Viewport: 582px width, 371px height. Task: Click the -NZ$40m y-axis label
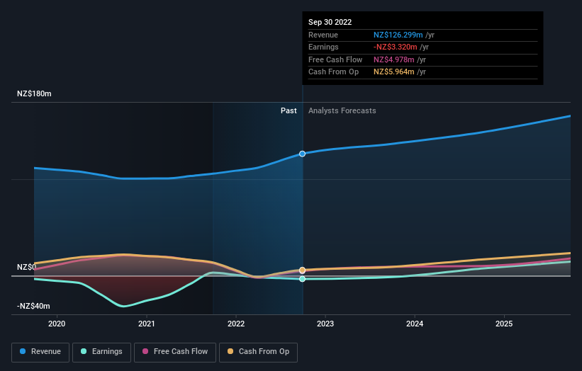point(33,306)
